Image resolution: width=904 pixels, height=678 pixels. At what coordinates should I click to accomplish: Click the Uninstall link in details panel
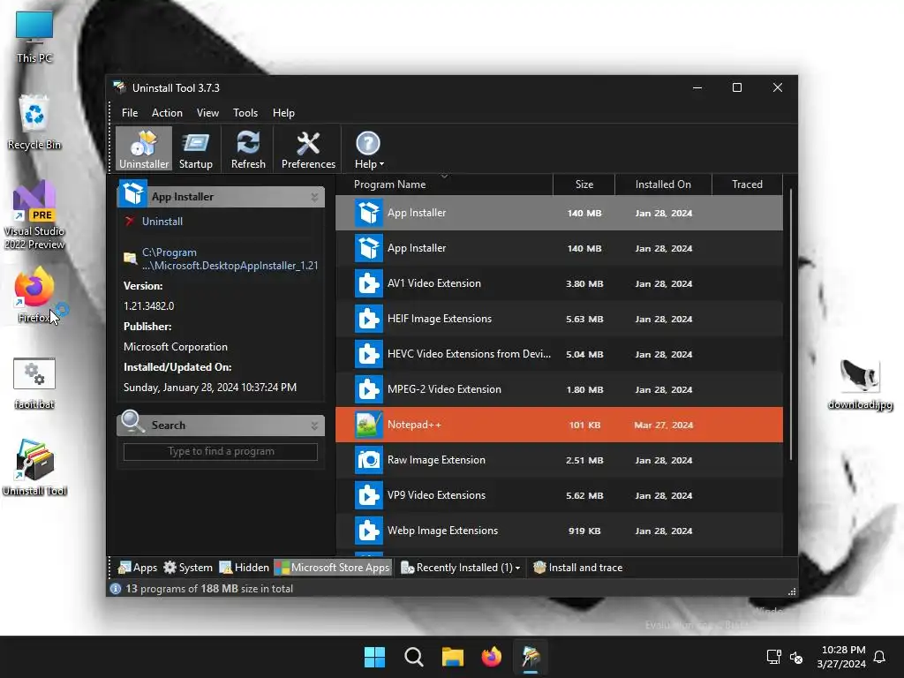pyautogui.click(x=162, y=222)
